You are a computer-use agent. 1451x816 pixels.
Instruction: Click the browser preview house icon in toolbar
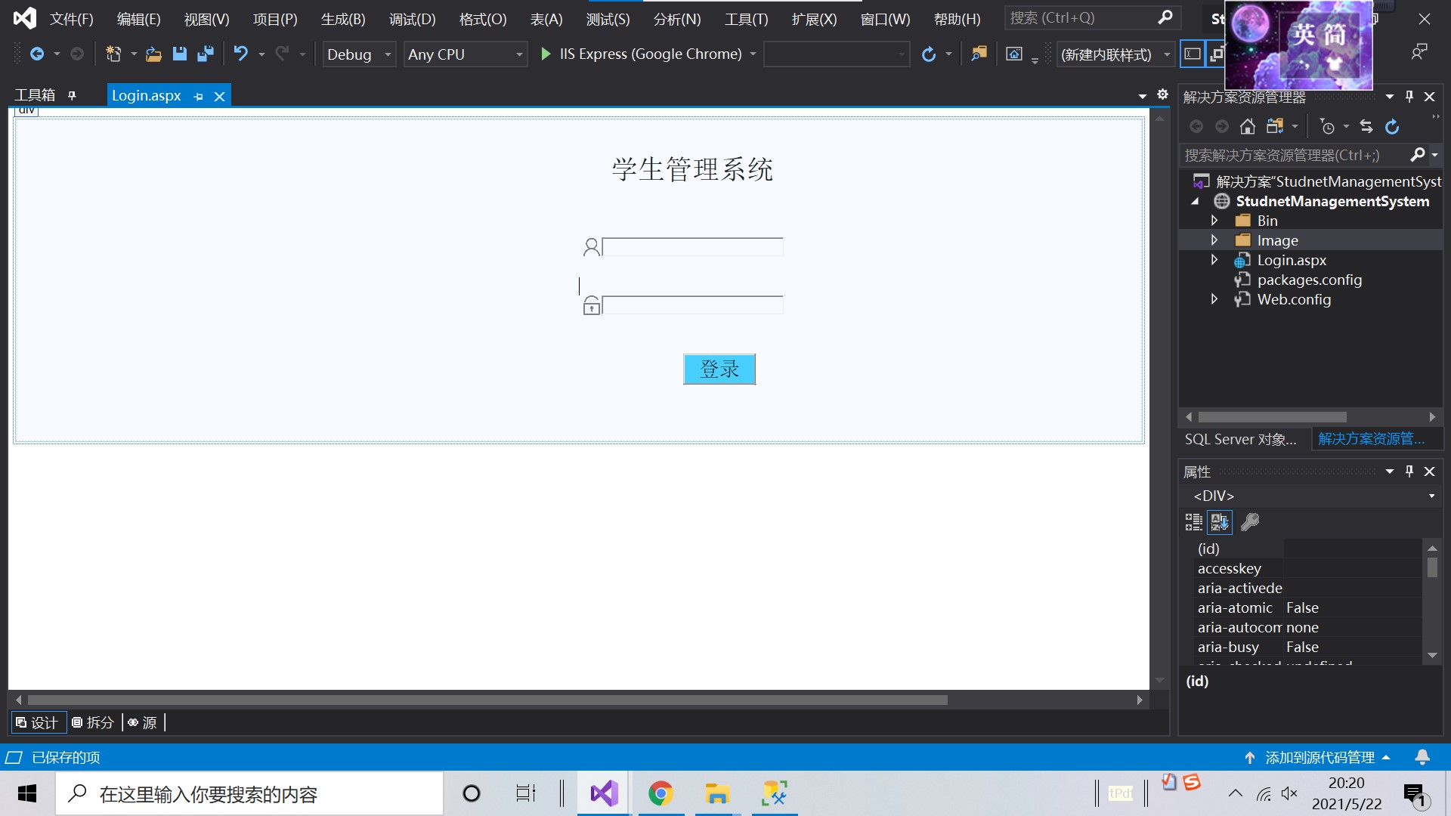tap(1014, 54)
